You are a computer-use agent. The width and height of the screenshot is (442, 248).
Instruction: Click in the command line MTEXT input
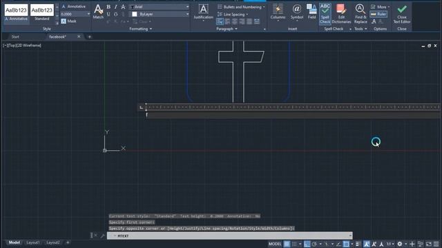coord(230,236)
